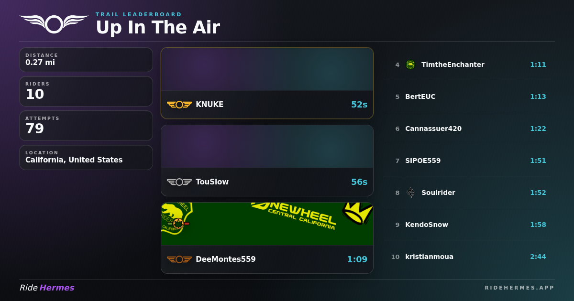
Task: Click the Attempts 79 stat card
Action: click(x=86, y=126)
